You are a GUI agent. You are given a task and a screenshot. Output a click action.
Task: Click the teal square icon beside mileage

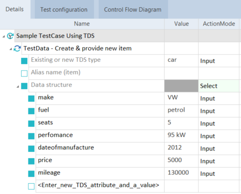(31, 174)
